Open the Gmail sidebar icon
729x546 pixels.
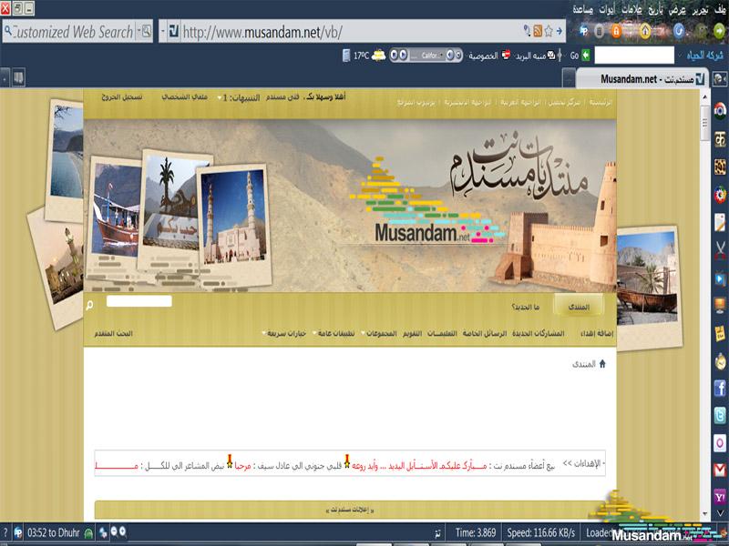tap(720, 470)
